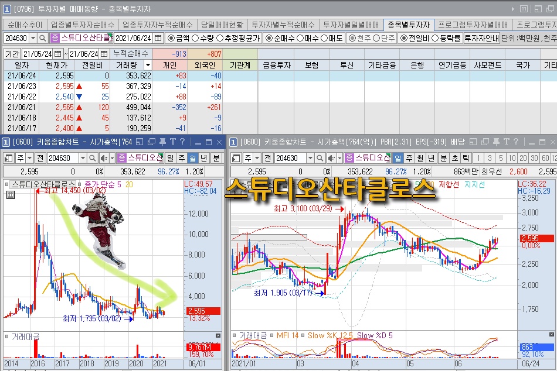Open the 프로그램투자자별매매 tab
Screen dimensions: 557x371
473,25
